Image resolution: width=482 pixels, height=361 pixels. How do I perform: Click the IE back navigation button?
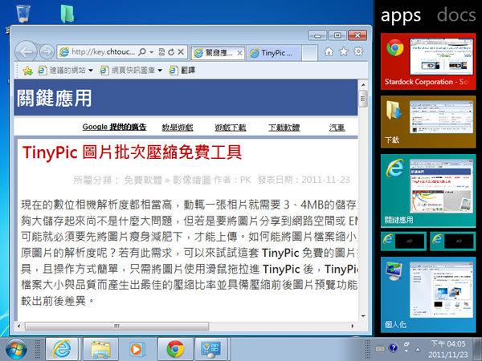pyautogui.click(x=27, y=51)
